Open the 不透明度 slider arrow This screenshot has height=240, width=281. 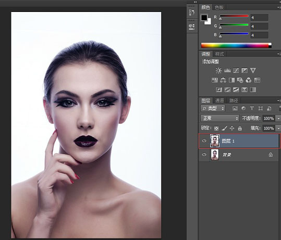tap(278, 118)
